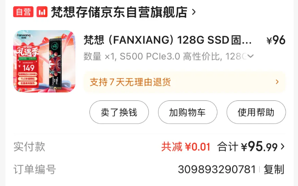Click chevron next to store name
The width and height of the screenshot is (298, 186).
[194, 12]
